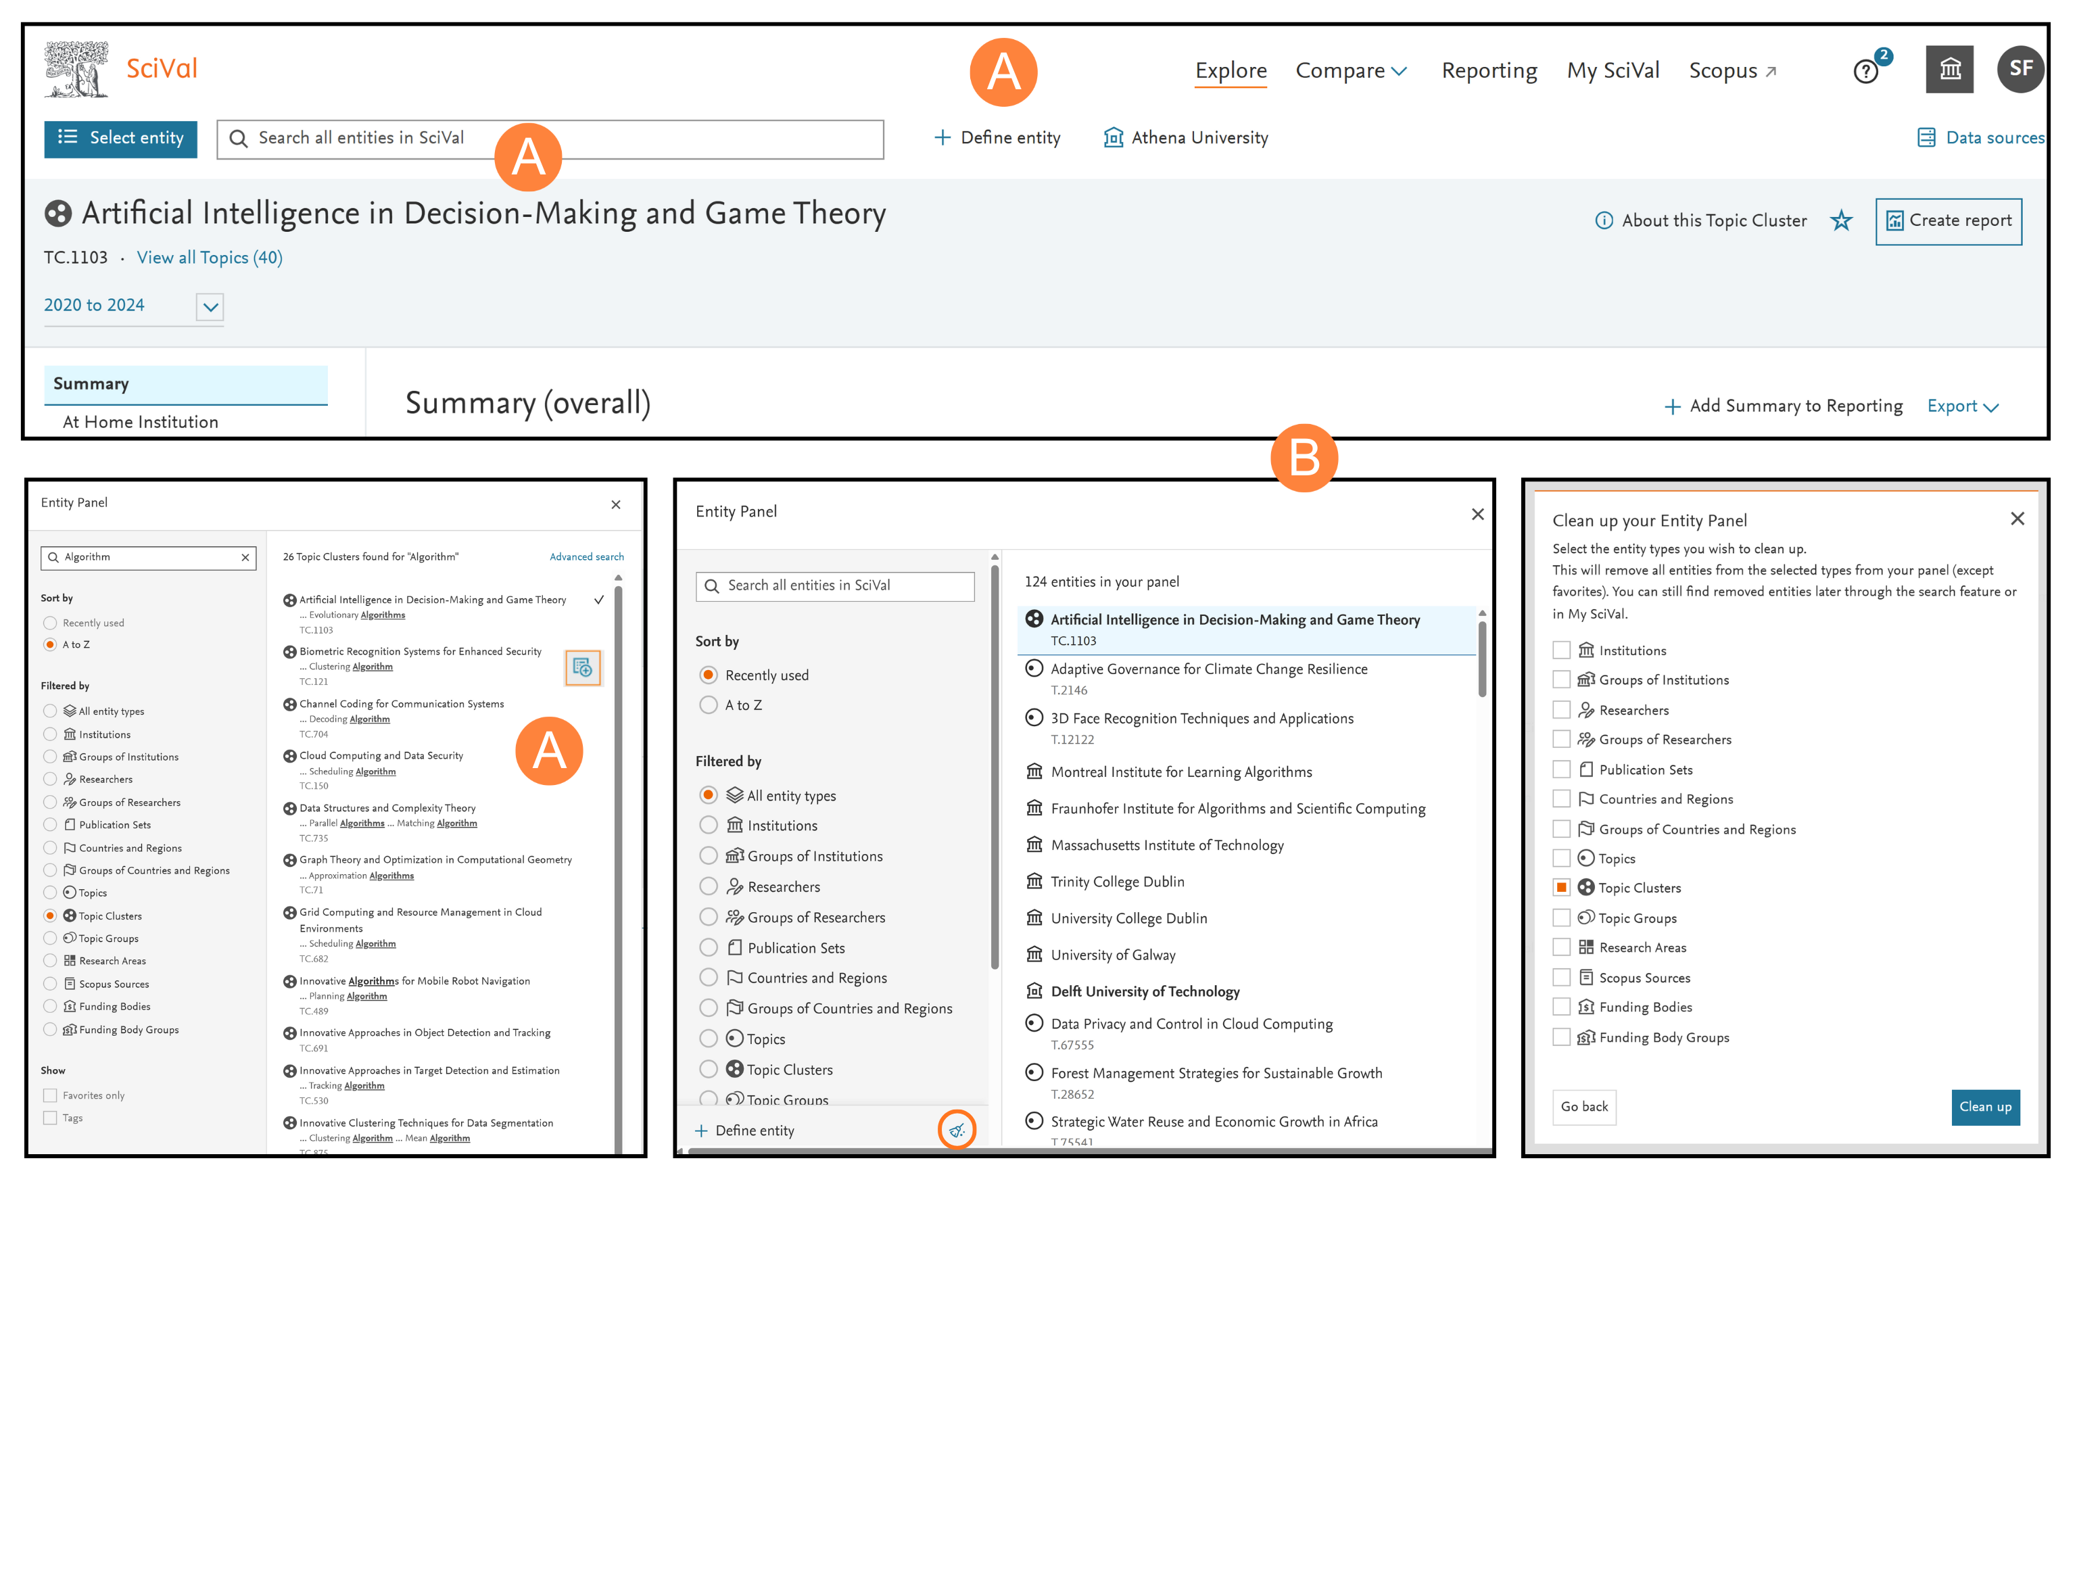Click the Athena University institution icon
Image resolution: width=2077 pixels, height=1570 pixels.
point(1113,138)
